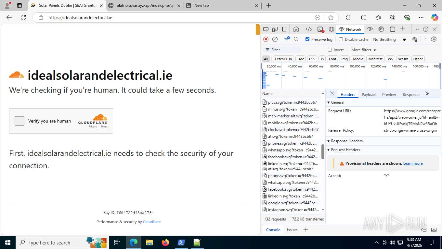Select the Img filter chip
442x249 pixels.
point(344,59)
